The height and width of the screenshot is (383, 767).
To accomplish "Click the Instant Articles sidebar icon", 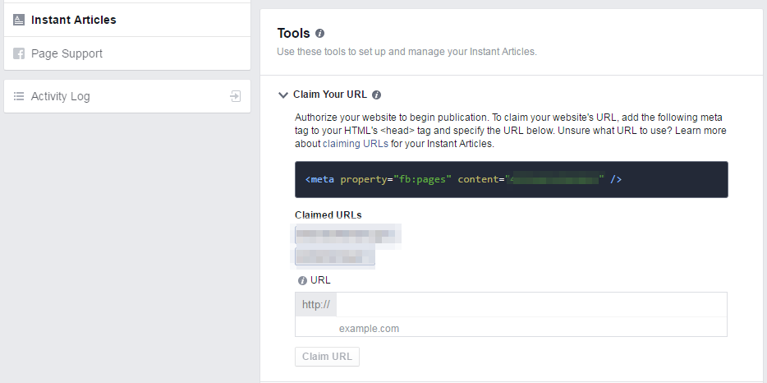I will [19, 20].
